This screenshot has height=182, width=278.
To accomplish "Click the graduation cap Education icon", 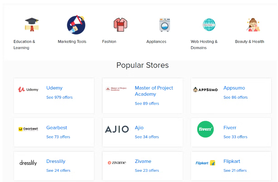I will [31, 25].
